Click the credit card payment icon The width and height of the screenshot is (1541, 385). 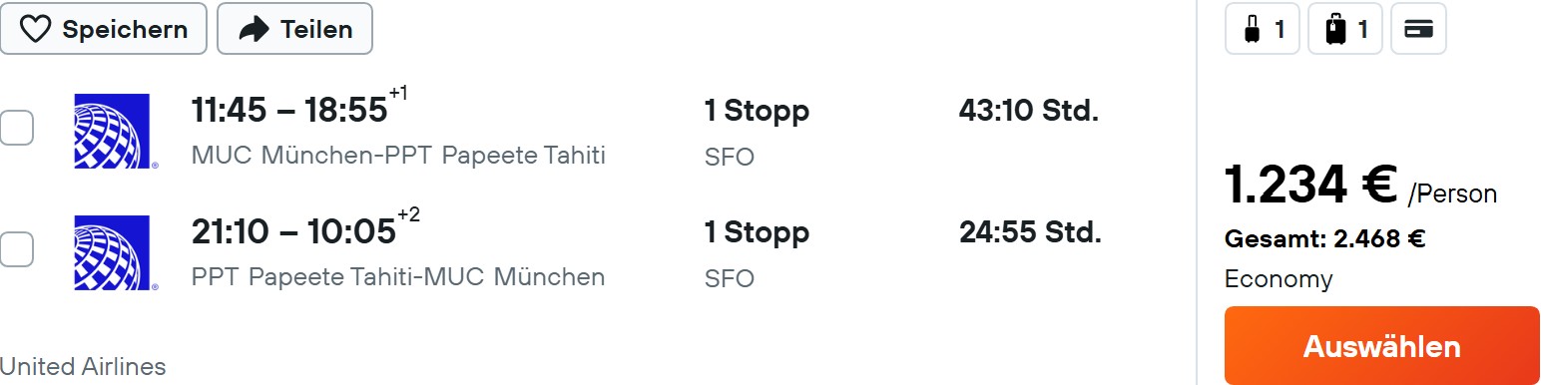[x=1418, y=29]
